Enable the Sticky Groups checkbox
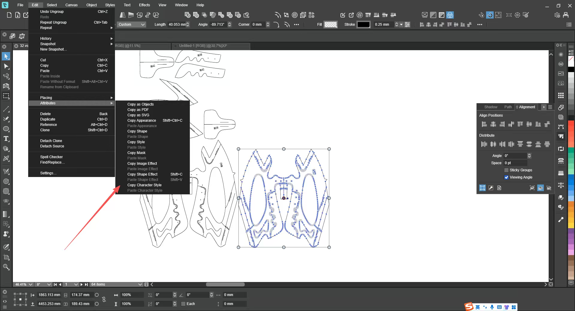Screen dimensions: 575x311 point(506,170)
